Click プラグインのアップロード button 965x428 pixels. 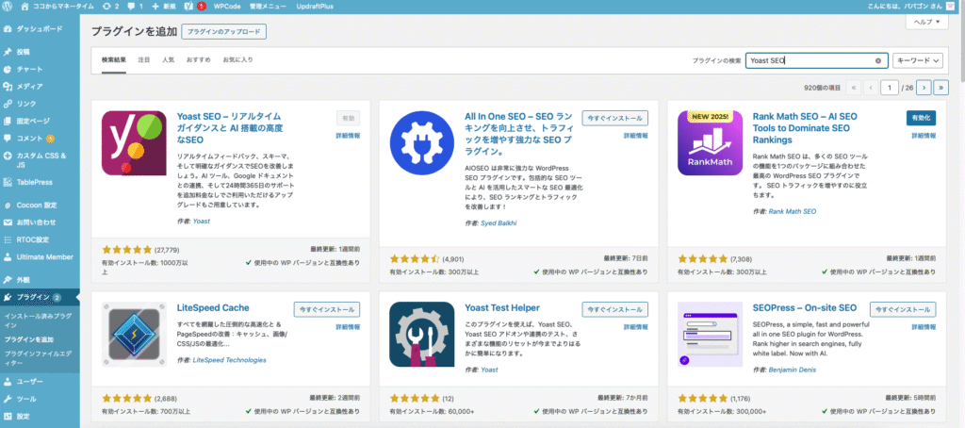[224, 31]
